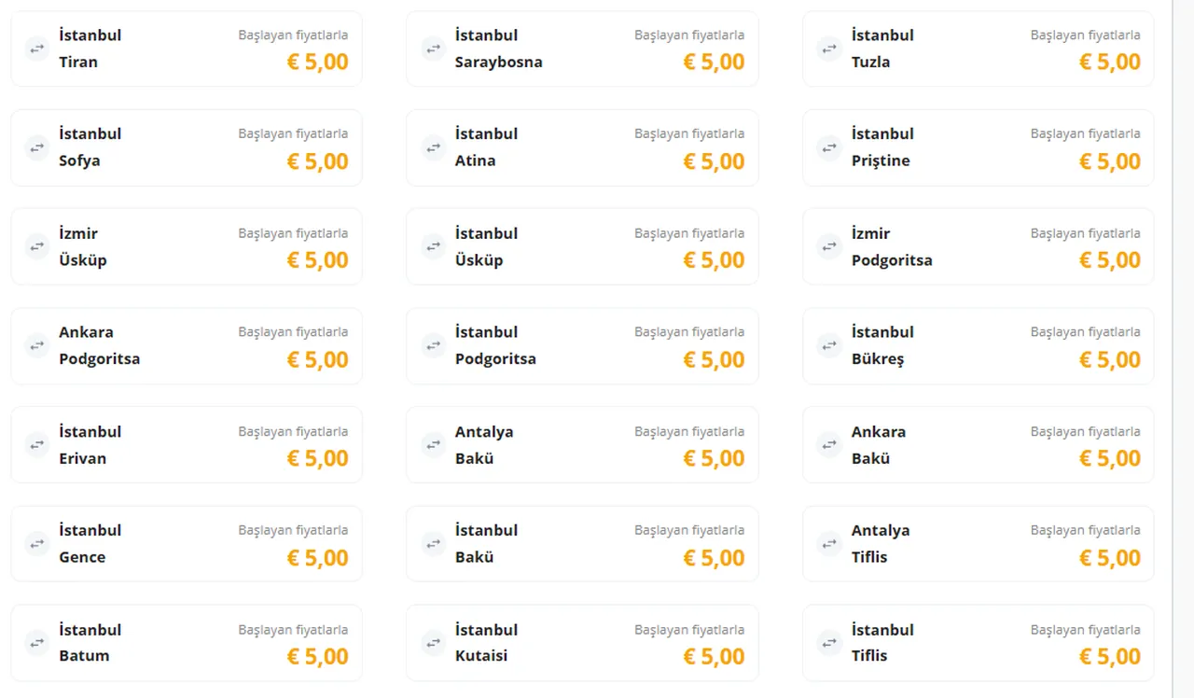
Task: Click the route swap icon on İstanbul-Bükreş card
Action: click(829, 345)
